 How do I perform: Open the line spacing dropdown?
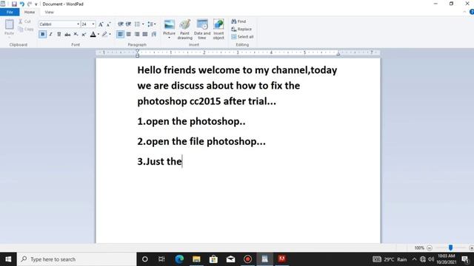point(151,24)
